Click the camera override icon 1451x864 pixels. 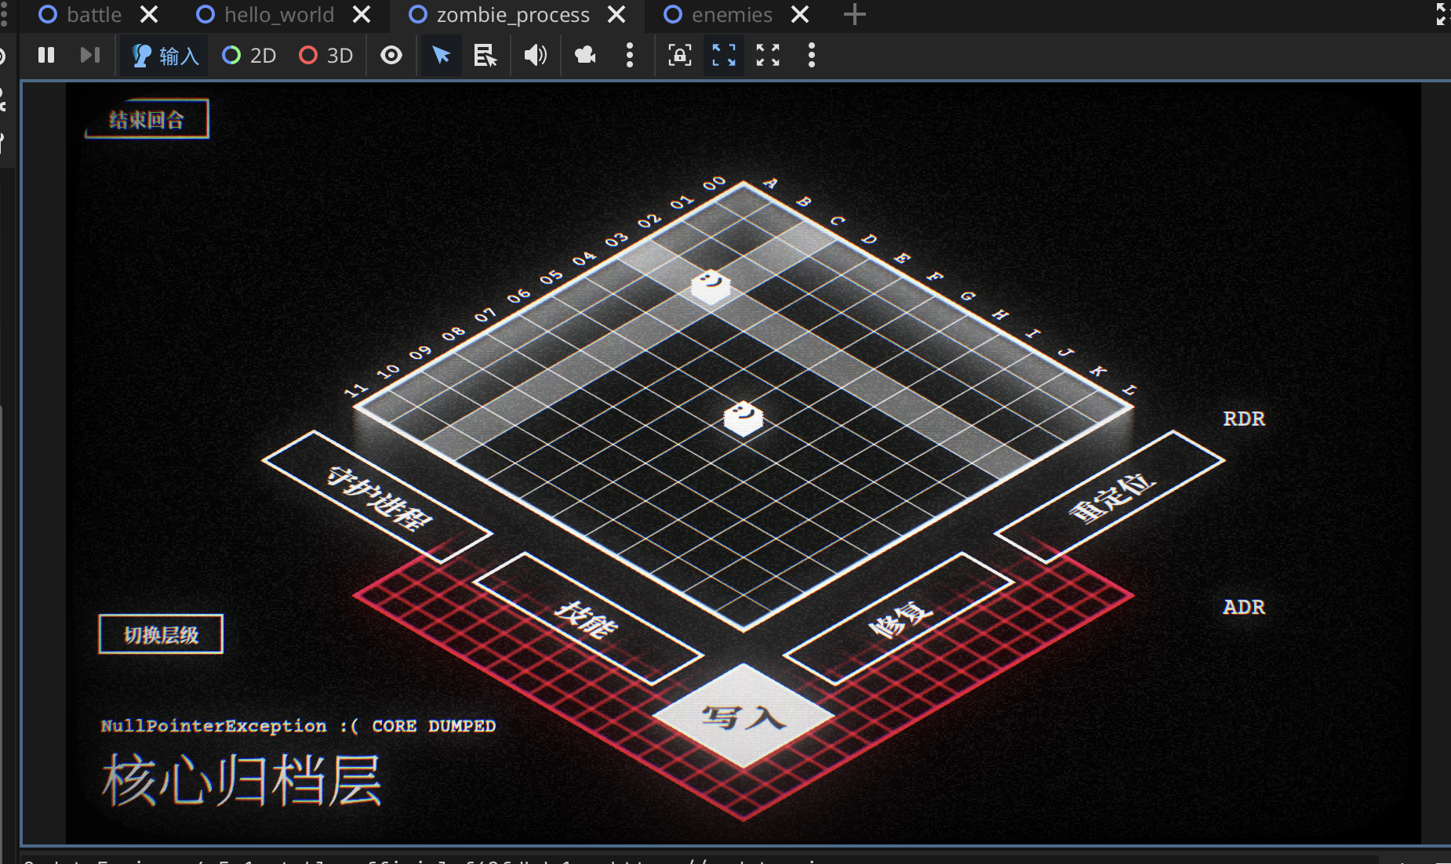click(585, 55)
